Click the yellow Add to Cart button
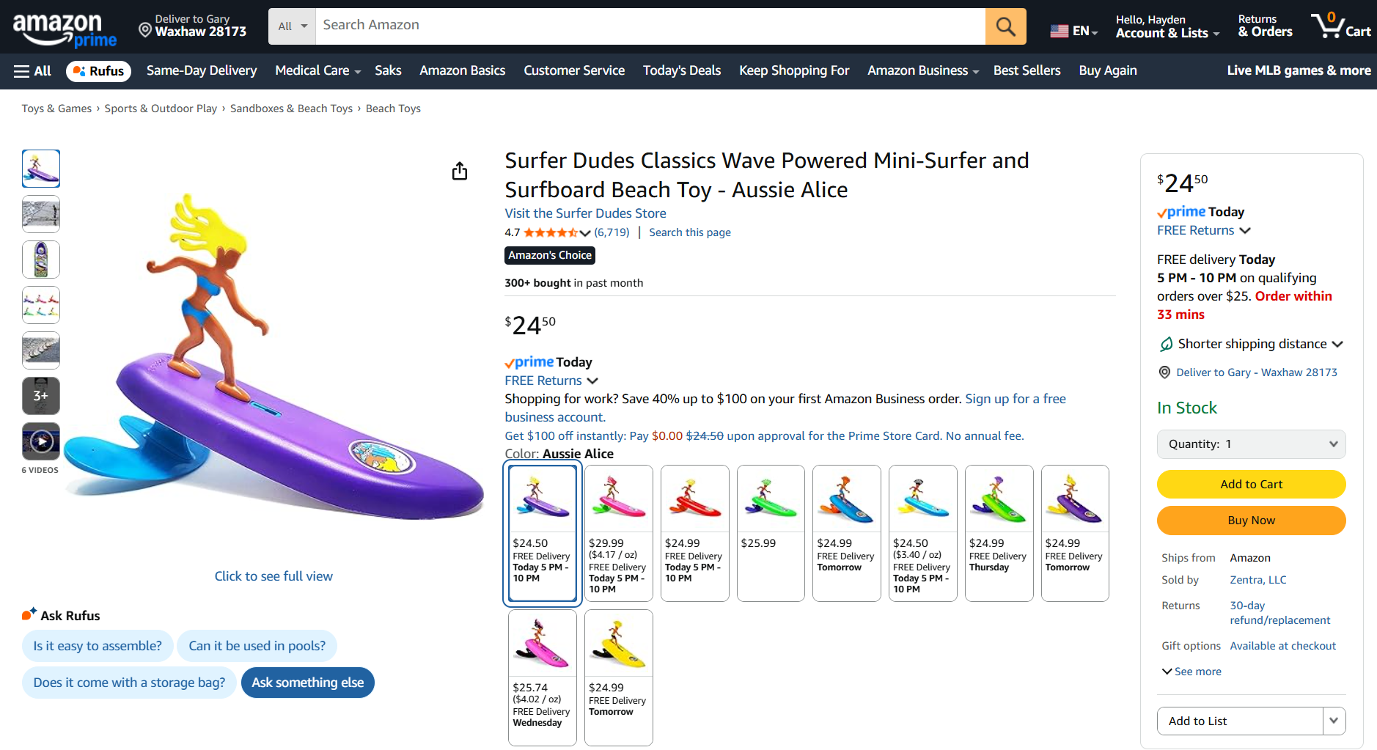Screen dimensions: 1377x750 click(1251, 485)
